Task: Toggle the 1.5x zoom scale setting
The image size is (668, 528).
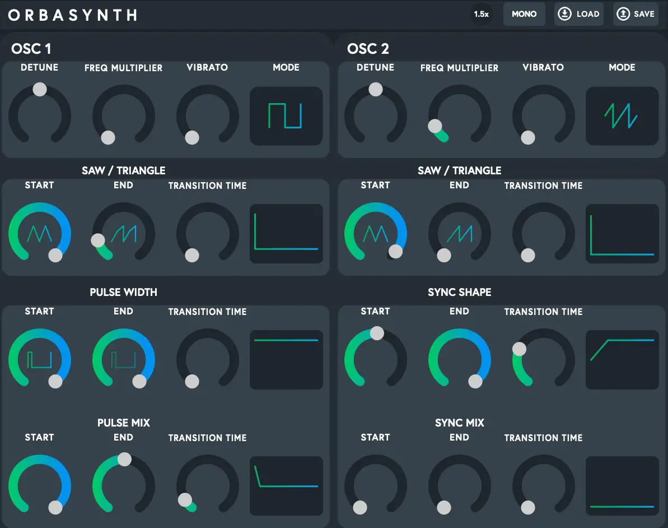Action: click(481, 13)
